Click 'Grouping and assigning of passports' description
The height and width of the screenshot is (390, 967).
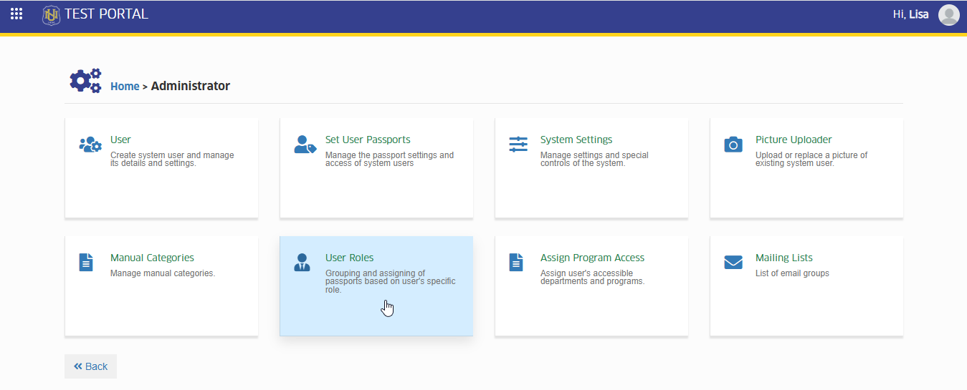[x=391, y=281]
